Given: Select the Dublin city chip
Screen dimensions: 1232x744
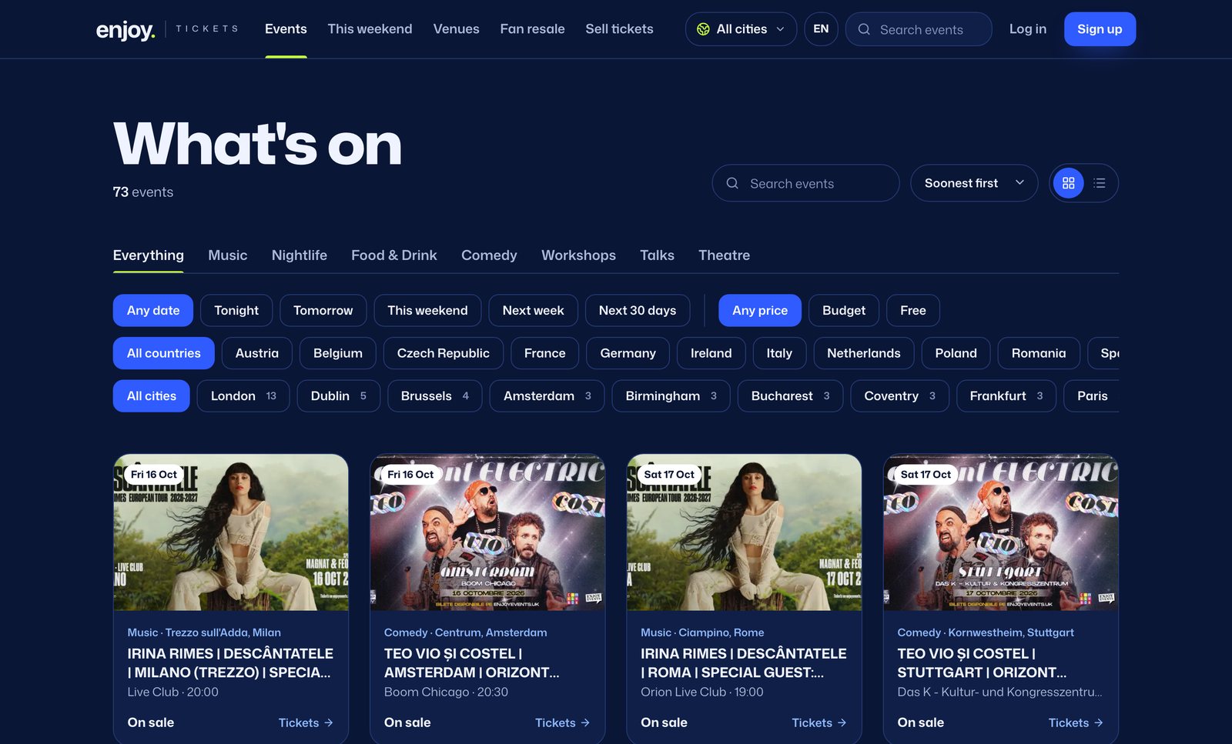Looking at the screenshot, I should coord(338,395).
